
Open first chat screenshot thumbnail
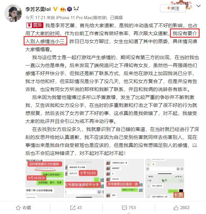point(45,178)
